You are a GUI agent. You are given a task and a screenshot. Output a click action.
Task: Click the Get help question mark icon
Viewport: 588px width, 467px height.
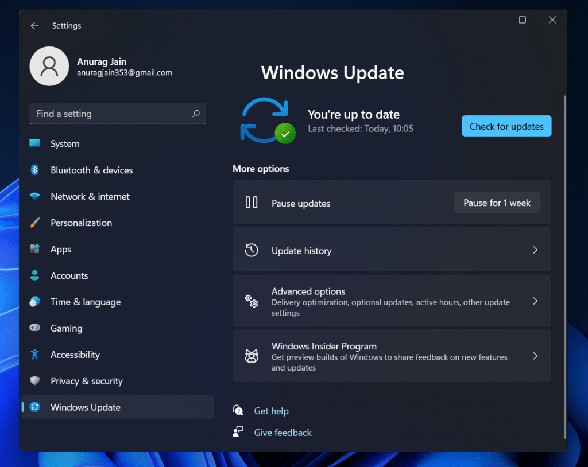point(238,411)
